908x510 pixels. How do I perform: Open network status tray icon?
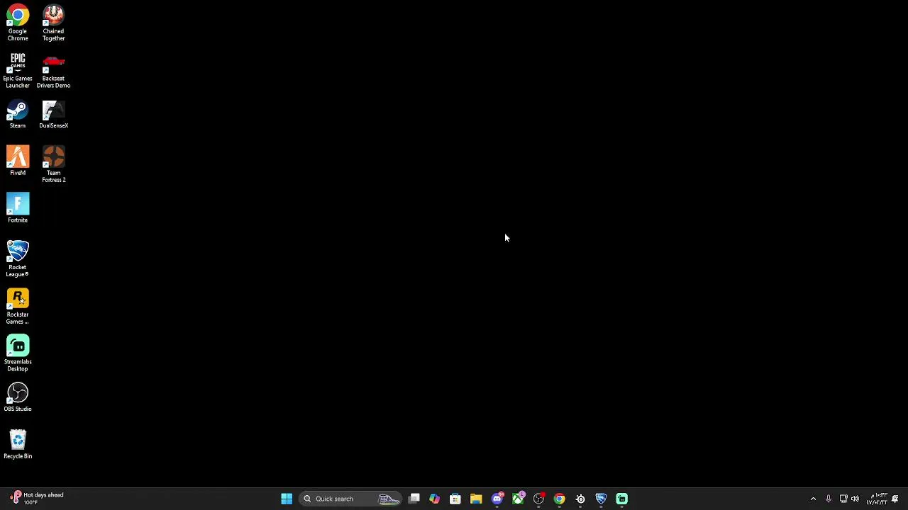tap(843, 499)
